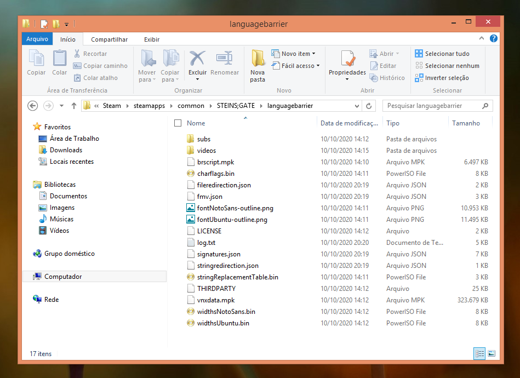Switch to the Início tab
This screenshot has height=378, width=520.
click(67, 39)
